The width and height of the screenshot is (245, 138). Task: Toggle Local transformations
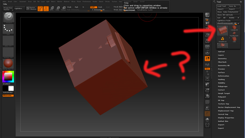point(207,59)
